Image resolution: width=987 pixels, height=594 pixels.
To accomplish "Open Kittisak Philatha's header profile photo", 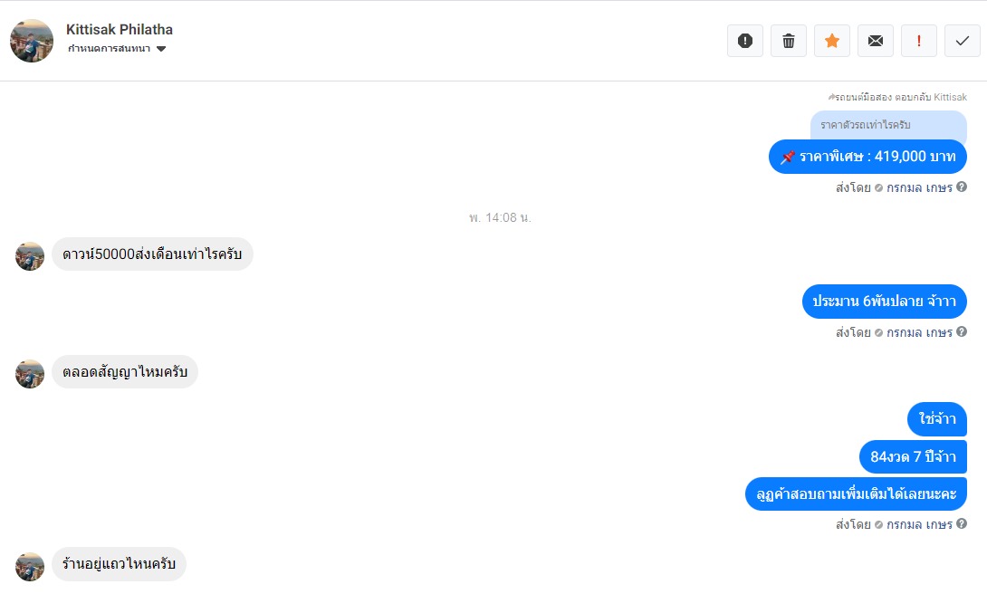I will [32, 41].
